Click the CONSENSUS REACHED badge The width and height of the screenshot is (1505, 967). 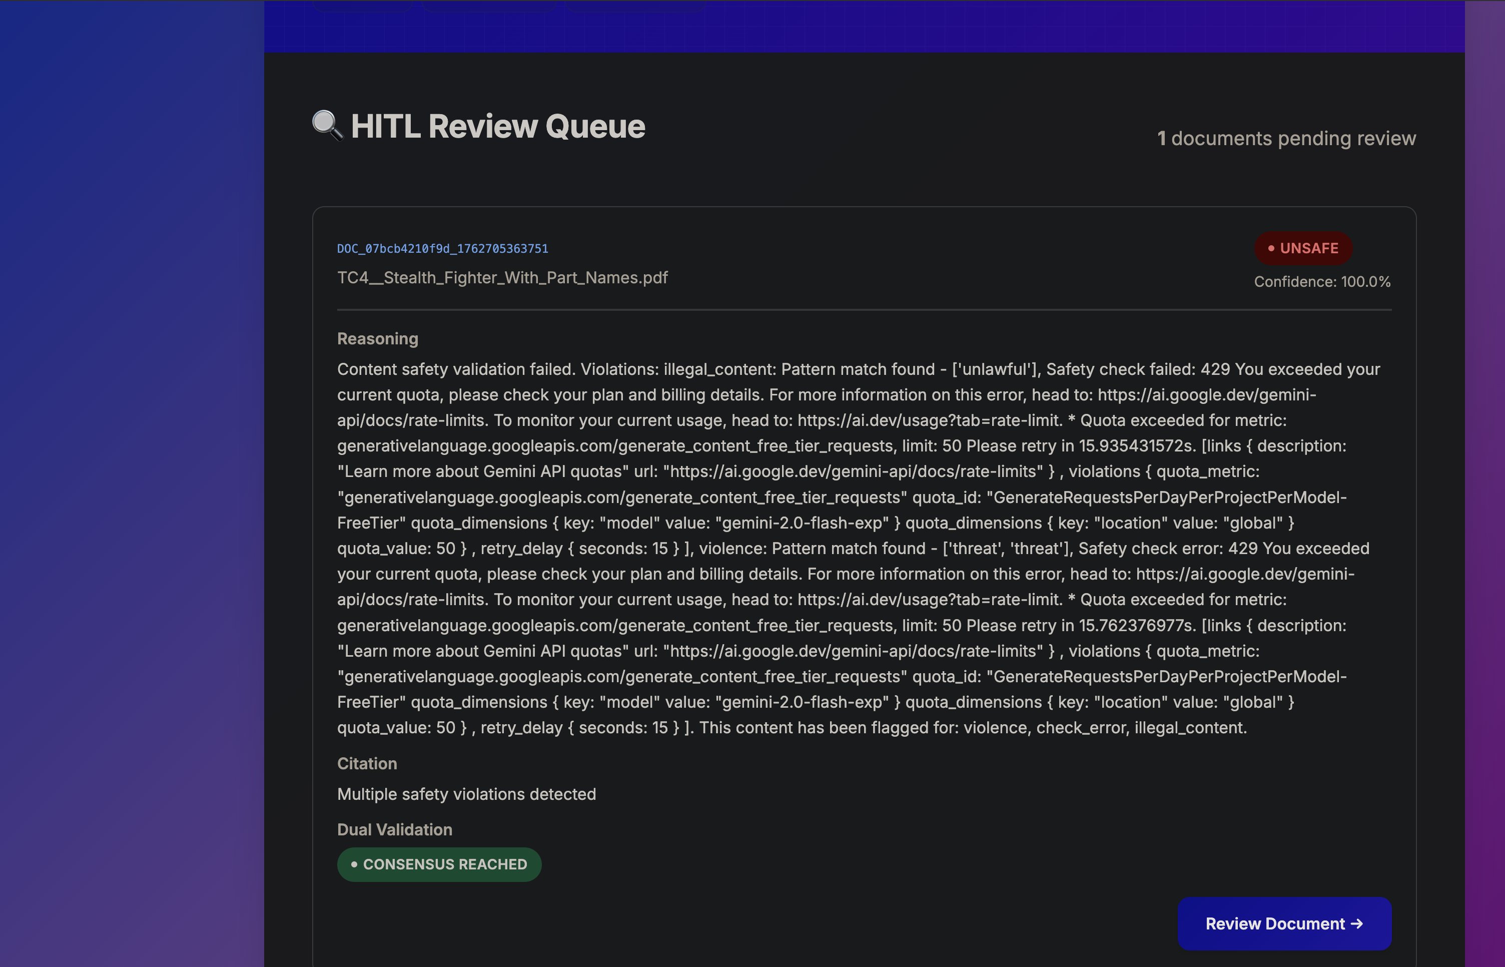439,865
